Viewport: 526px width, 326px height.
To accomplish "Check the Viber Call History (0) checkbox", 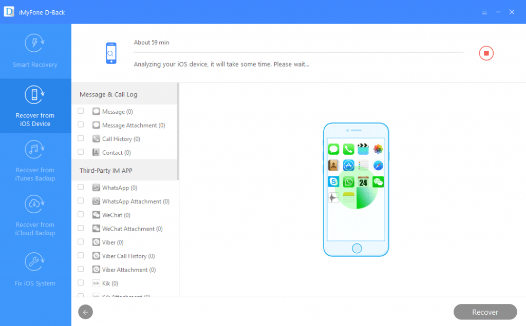I will [x=81, y=255].
